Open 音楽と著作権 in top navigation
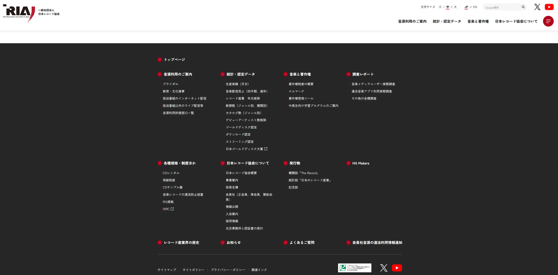The width and height of the screenshot is (558, 275). [x=478, y=22]
